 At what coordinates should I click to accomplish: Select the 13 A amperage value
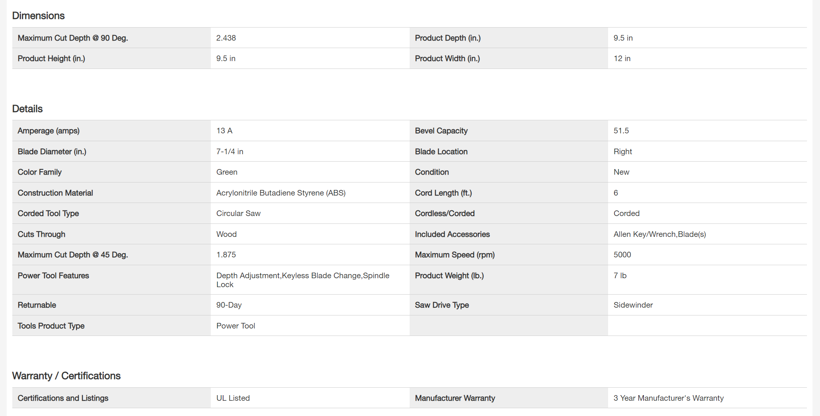tap(224, 131)
